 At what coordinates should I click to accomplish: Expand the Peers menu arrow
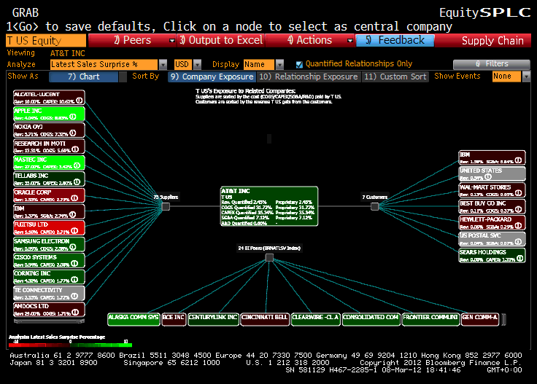coord(172,41)
